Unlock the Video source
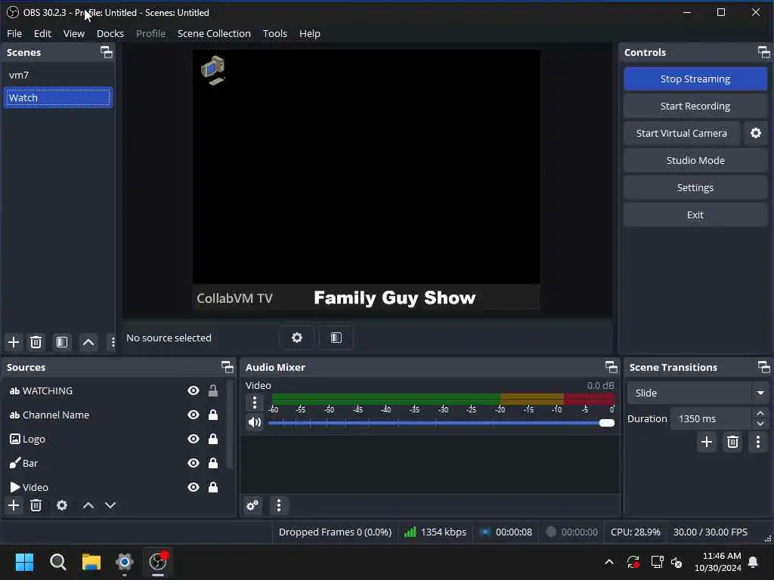This screenshot has height=580, width=774. click(212, 487)
